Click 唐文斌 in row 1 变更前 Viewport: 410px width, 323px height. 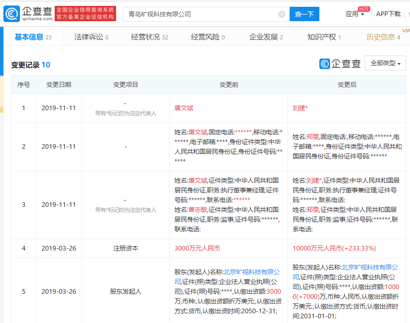tap(184, 108)
